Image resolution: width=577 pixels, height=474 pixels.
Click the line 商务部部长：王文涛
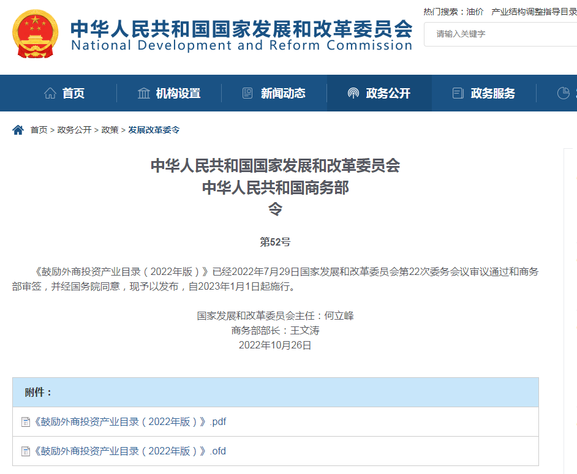pyautogui.click(x=275, y=331)
